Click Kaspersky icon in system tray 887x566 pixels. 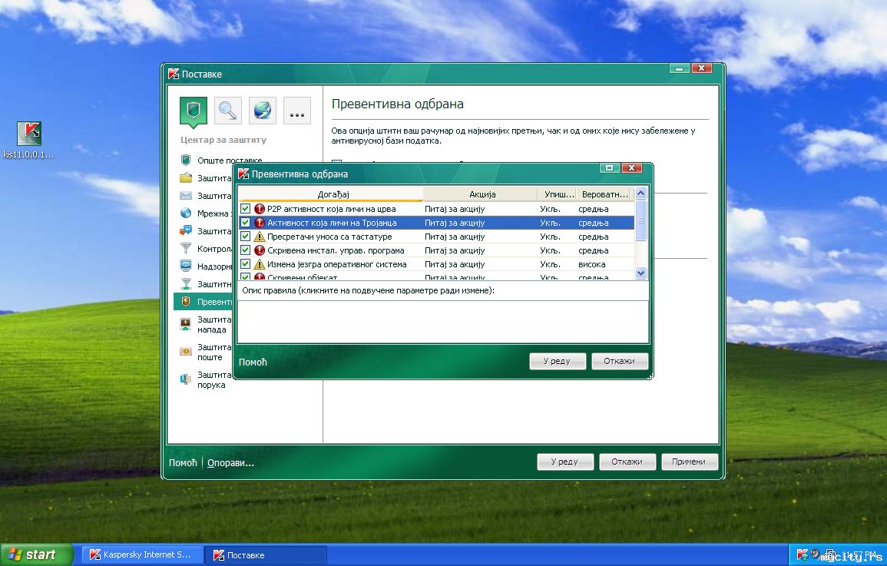(803, 554)
